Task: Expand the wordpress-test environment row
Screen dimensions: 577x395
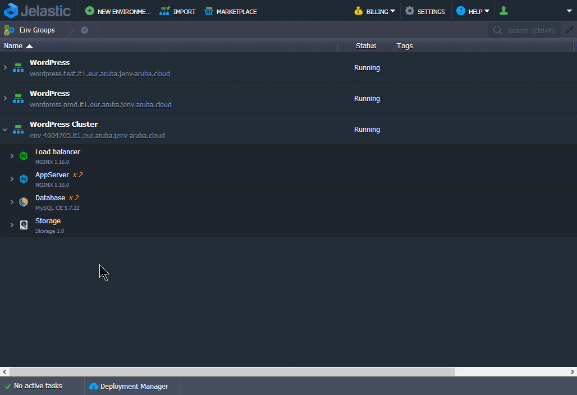Action: pyautogui.click(x=5, y=68)
